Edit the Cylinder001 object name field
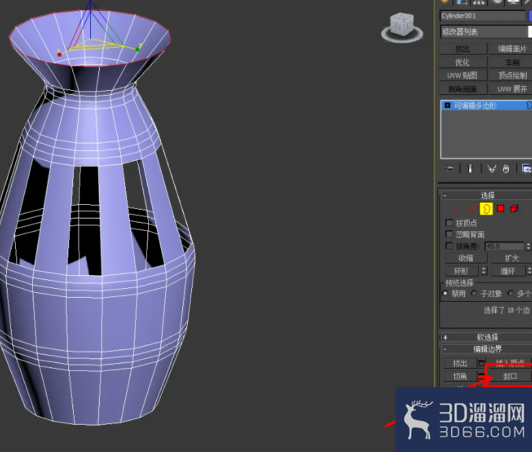Screen dimensions: 532x452 pos(483,16)
